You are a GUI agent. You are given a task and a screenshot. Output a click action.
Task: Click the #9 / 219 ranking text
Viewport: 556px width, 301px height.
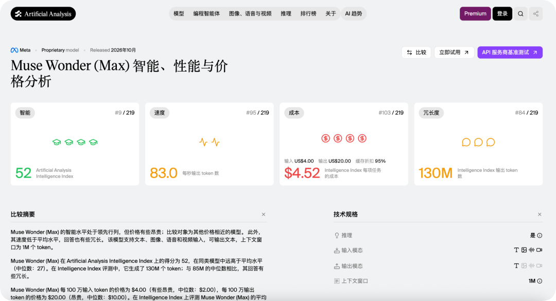pos(125,113)
